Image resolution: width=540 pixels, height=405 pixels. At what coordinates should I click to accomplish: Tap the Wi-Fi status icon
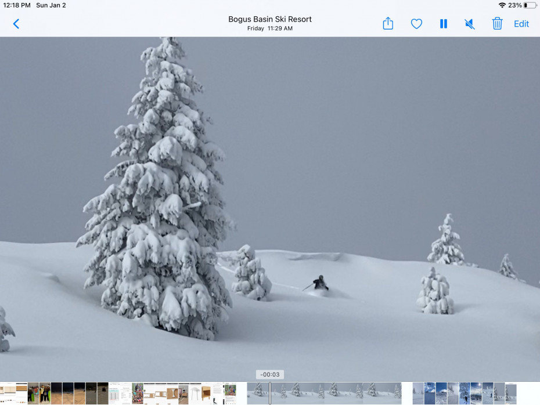[502, 5]
